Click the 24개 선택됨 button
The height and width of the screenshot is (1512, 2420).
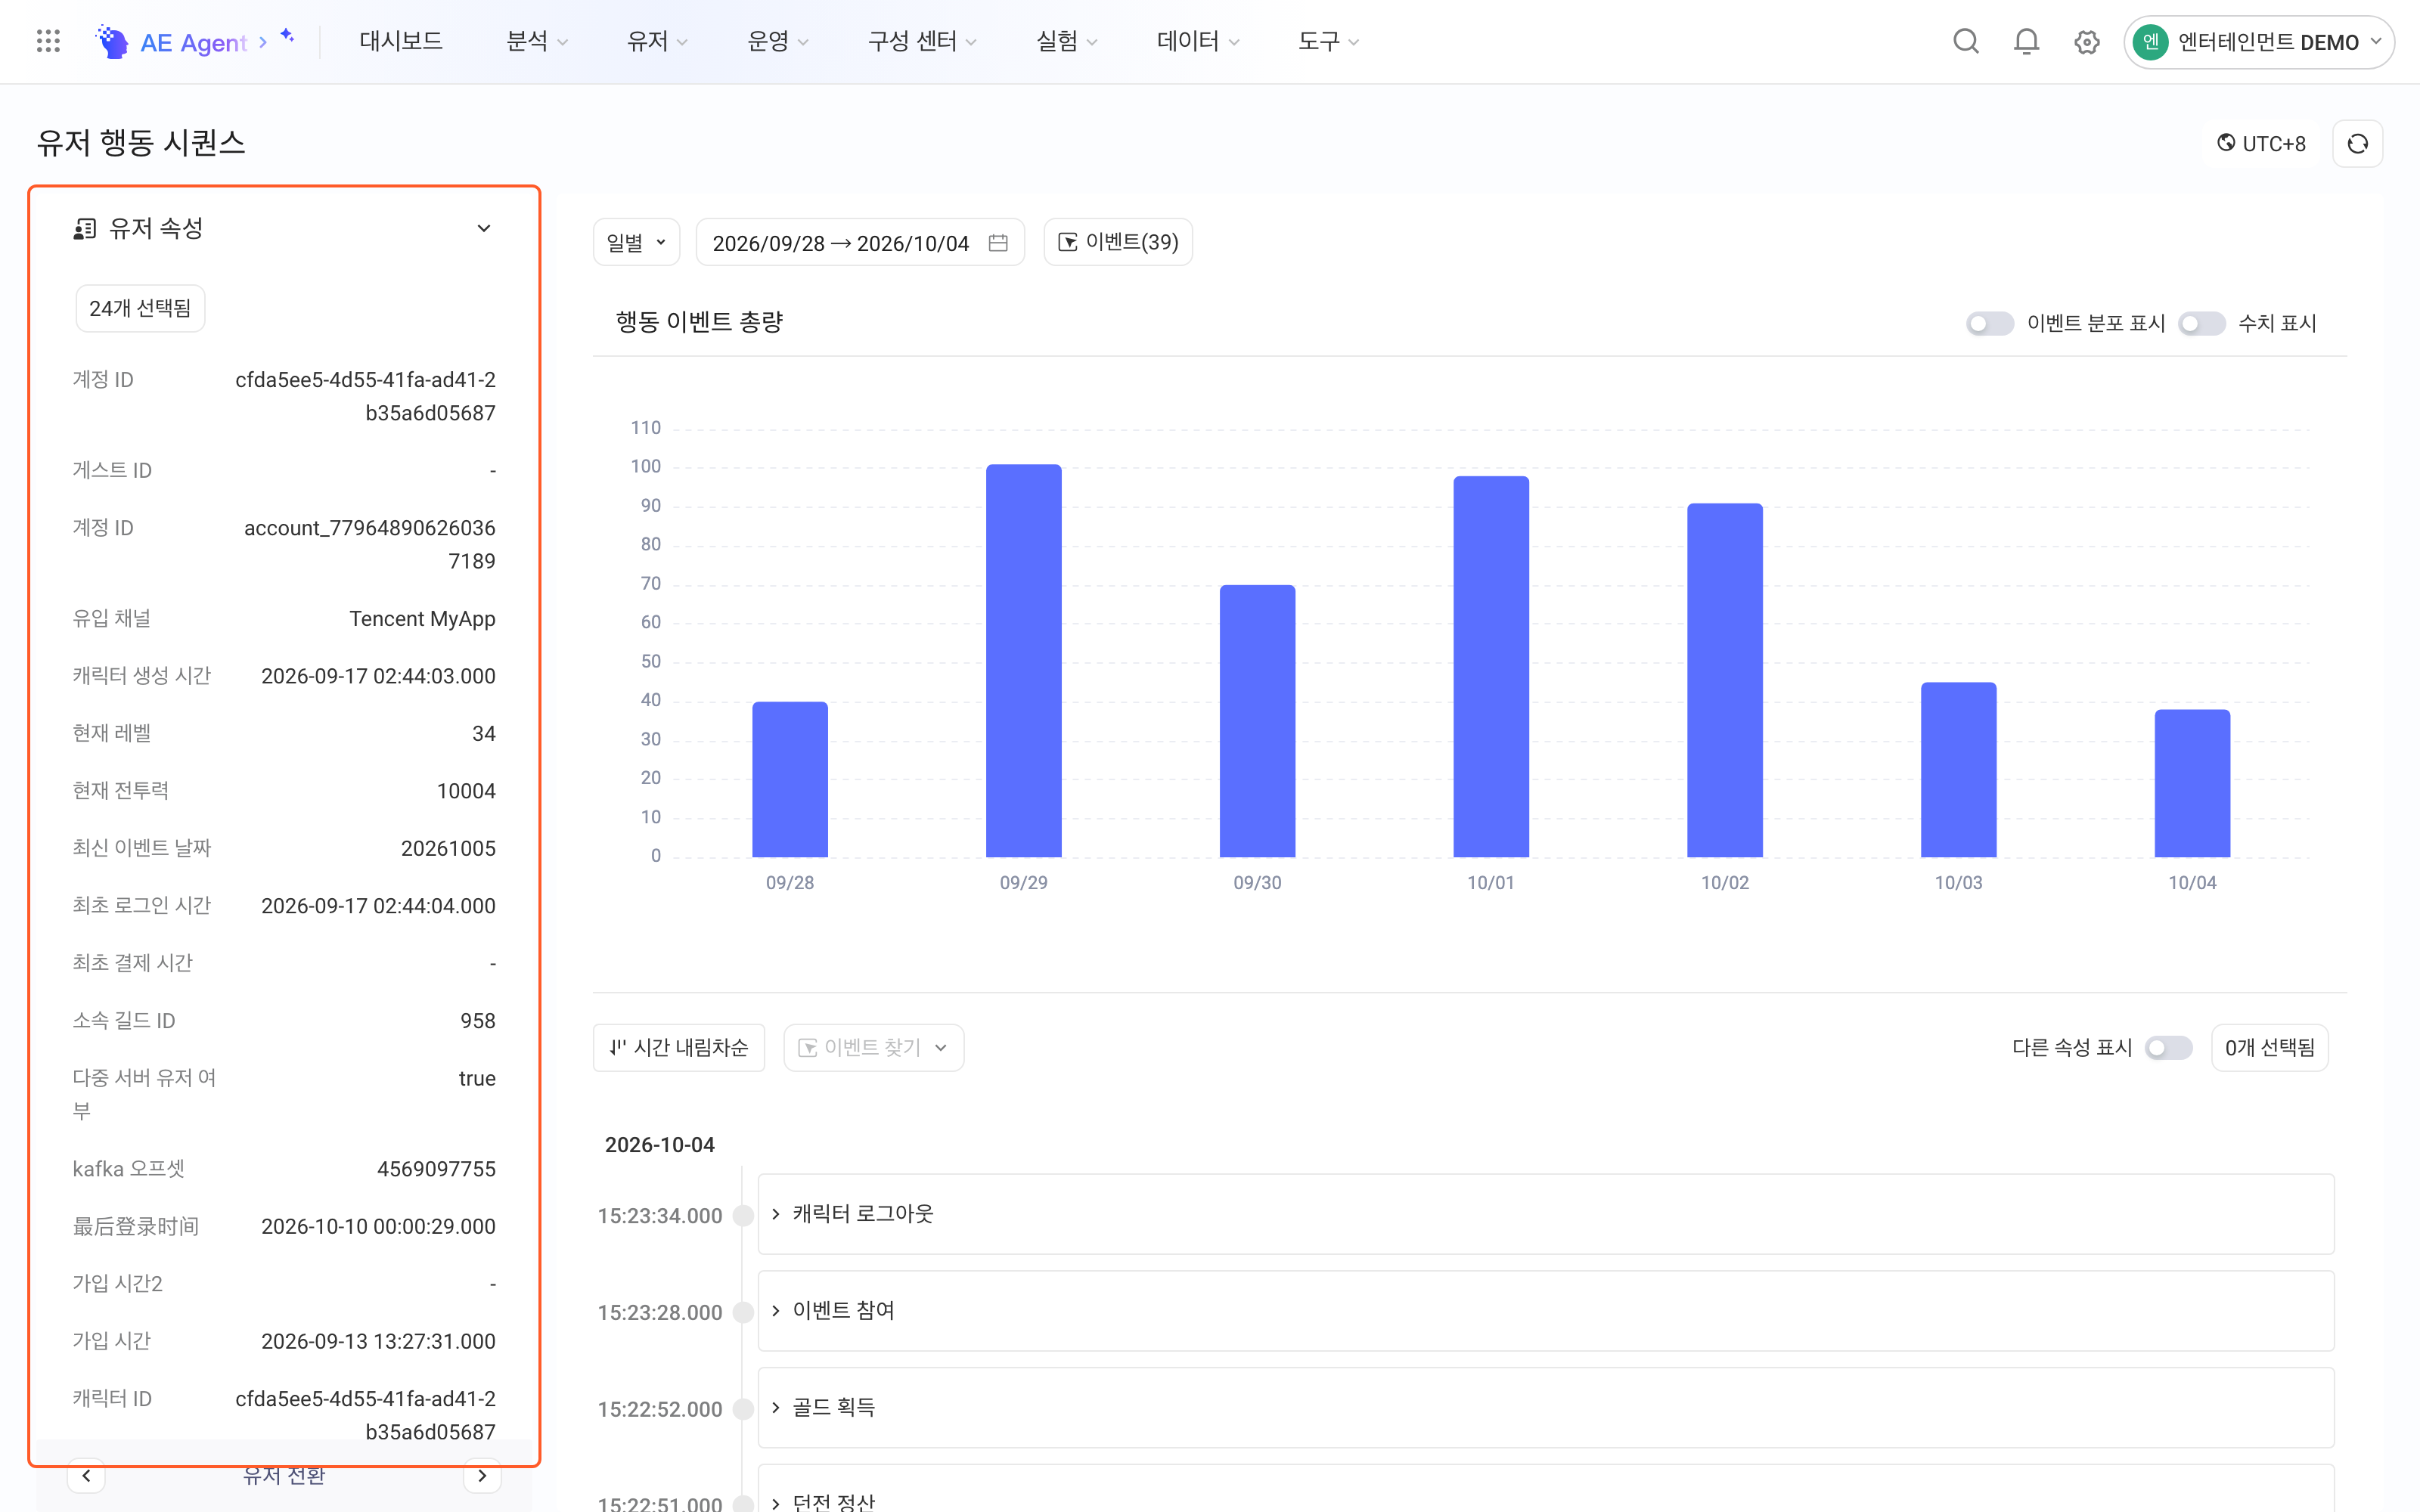click(x=140, y=308)
